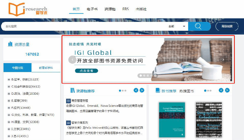Click the iResearch logo
244x140 pixels.
[x=28, y=9]
